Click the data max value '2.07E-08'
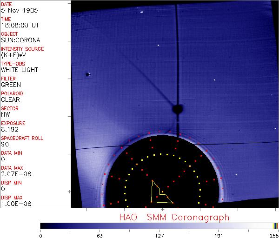The image size is (279, 238). point(14,174)
